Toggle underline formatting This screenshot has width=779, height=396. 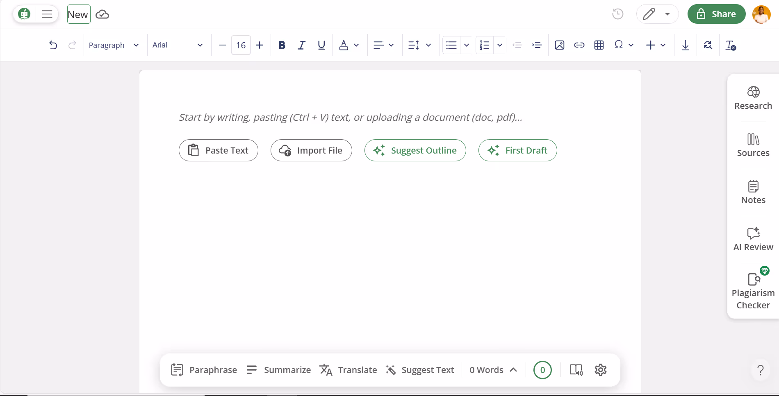point(321,45)
